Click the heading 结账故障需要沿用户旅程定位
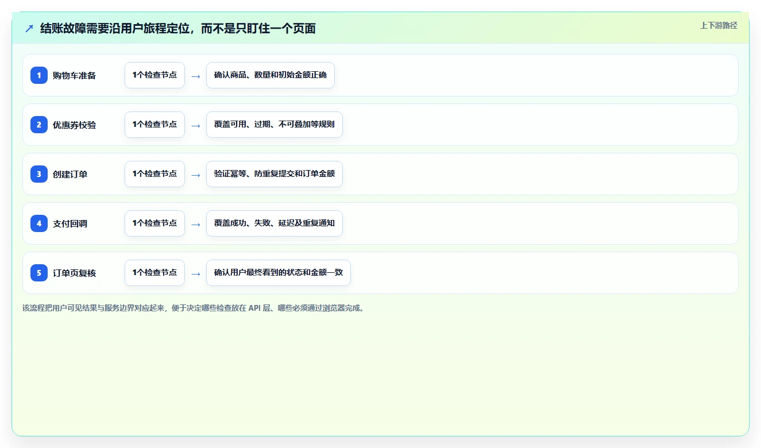761x448 pixels. (x=177, y=28)
